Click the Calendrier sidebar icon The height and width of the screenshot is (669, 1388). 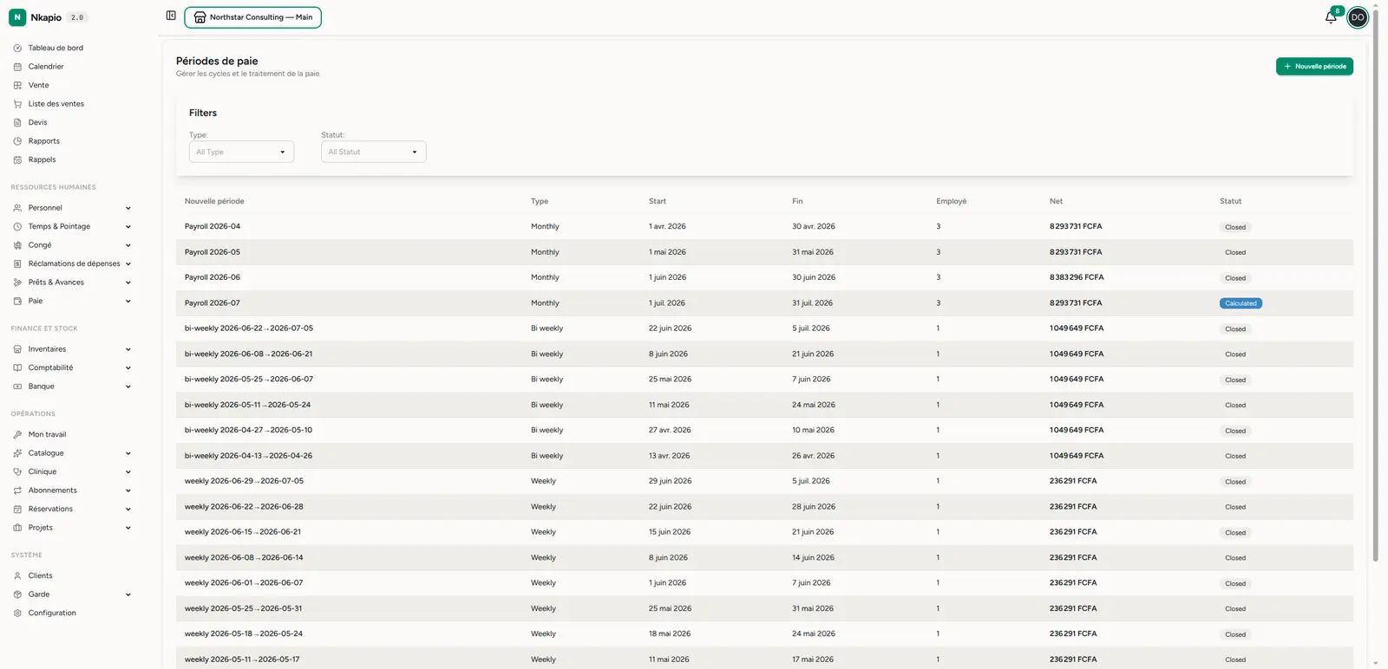pos(17,67)
